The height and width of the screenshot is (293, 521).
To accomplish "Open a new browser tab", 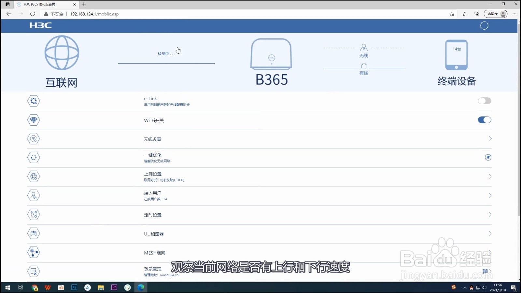I will click(84, 4).
